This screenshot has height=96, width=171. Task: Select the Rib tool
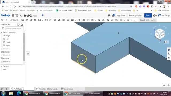59,20
